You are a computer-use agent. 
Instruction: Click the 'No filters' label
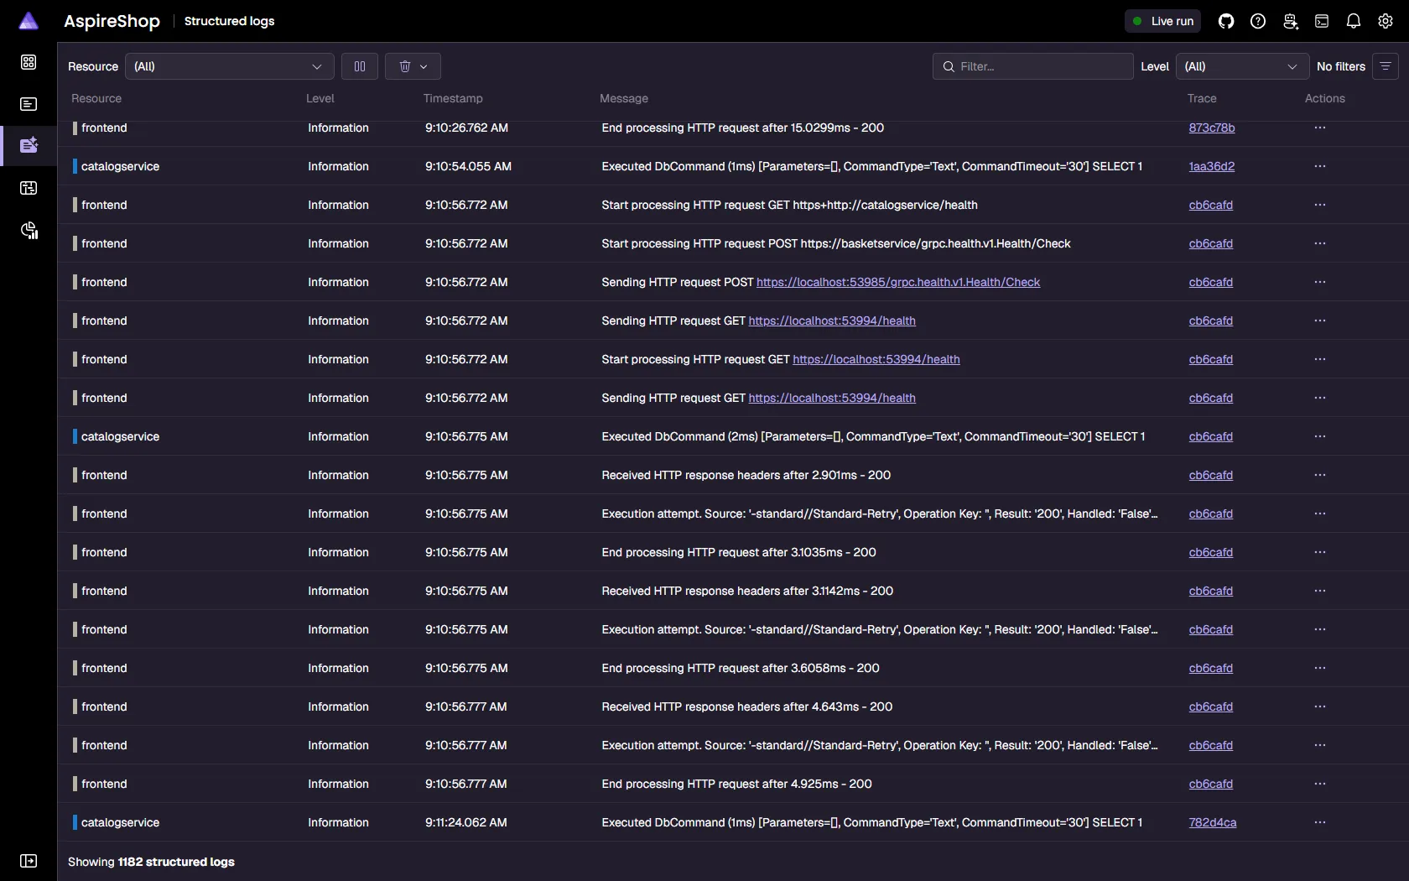1341,66
